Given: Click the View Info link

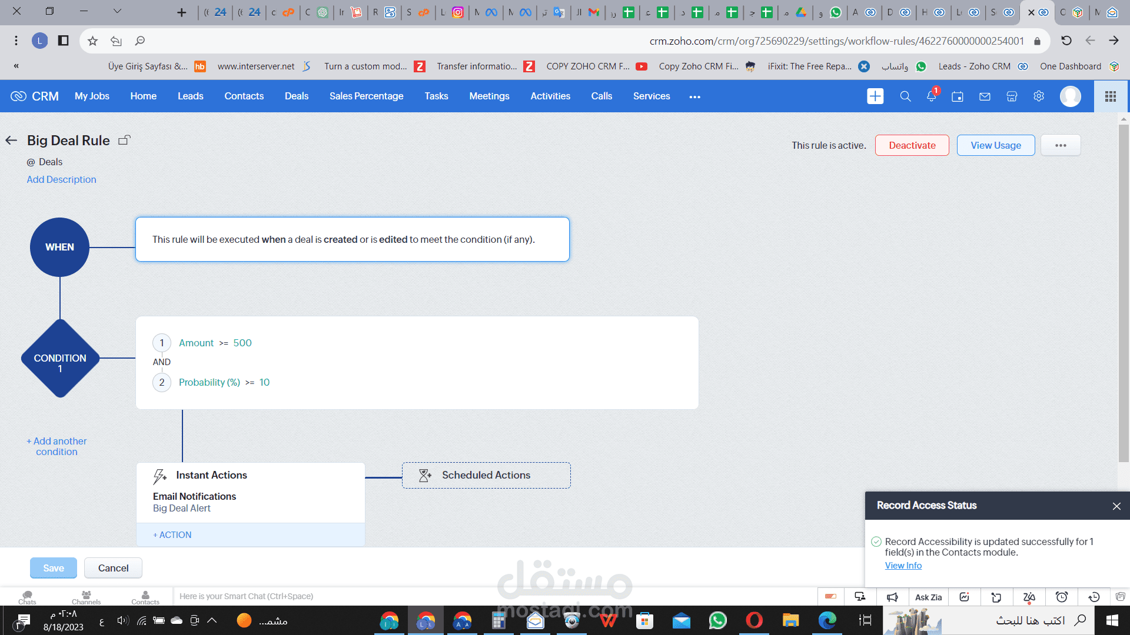Looking at the screenshot, I should (903, 566).
